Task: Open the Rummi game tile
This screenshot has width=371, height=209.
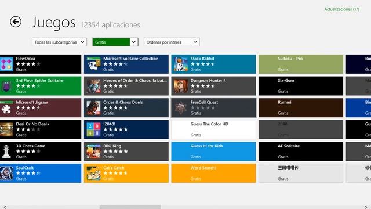Action: pyautogui.click(x=301, y=107)
